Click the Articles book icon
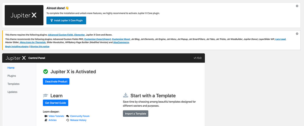This screenshot has width=304, height=126. click(x=46, y=120)
